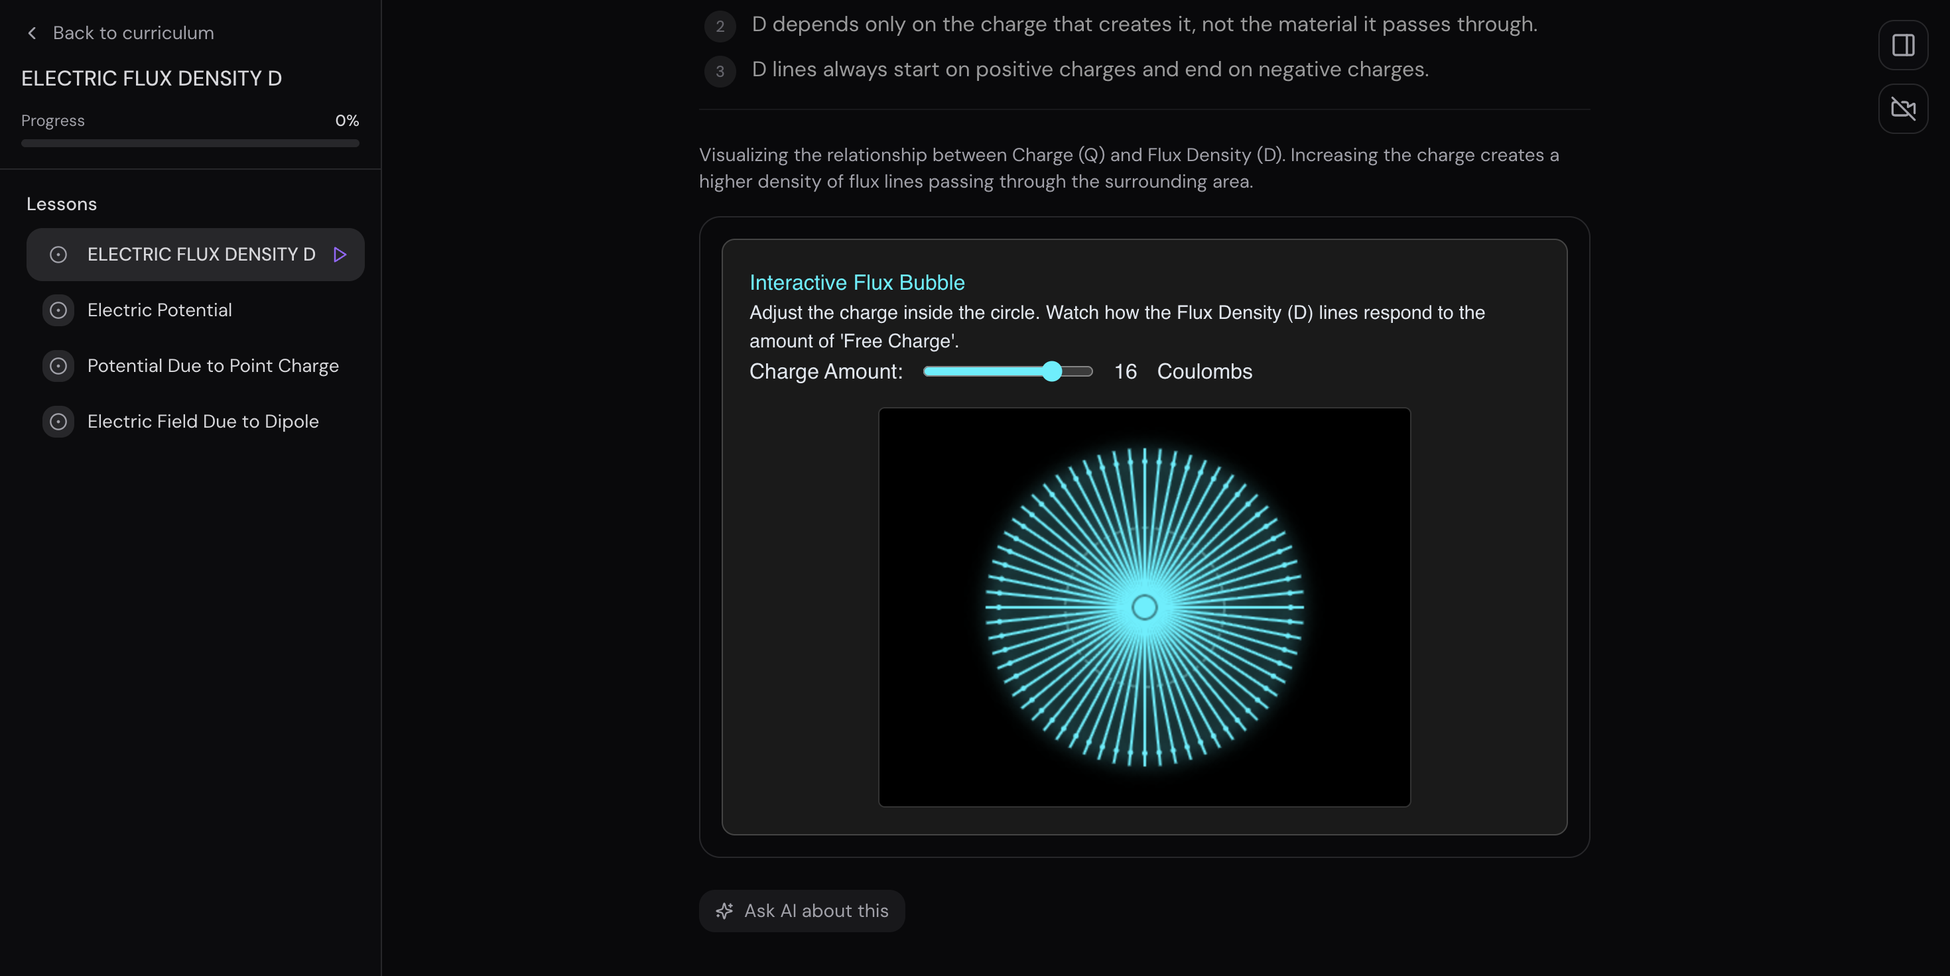This screenshot has height=976, width=1950.
Task: Click the numbered badge 3 in the list
Action: (x=720, y=71)
